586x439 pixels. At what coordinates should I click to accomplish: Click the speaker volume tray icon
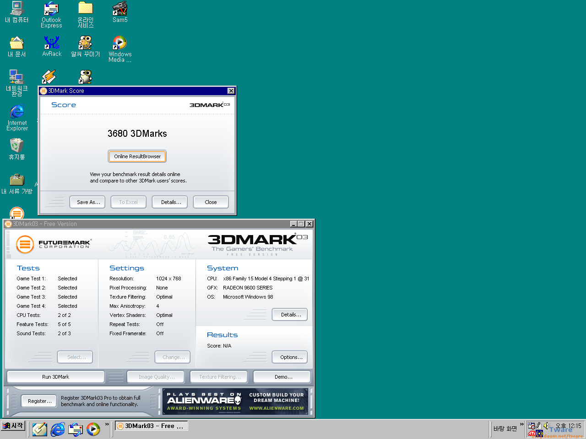(x=546, y=426)
